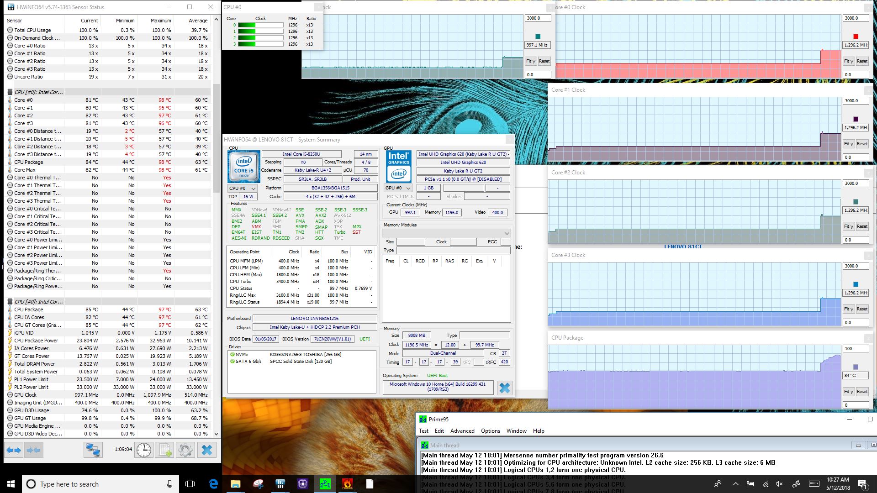Open the purple CPU chip taskbar app
Screen dimensions: 877x493
(302, 484)
